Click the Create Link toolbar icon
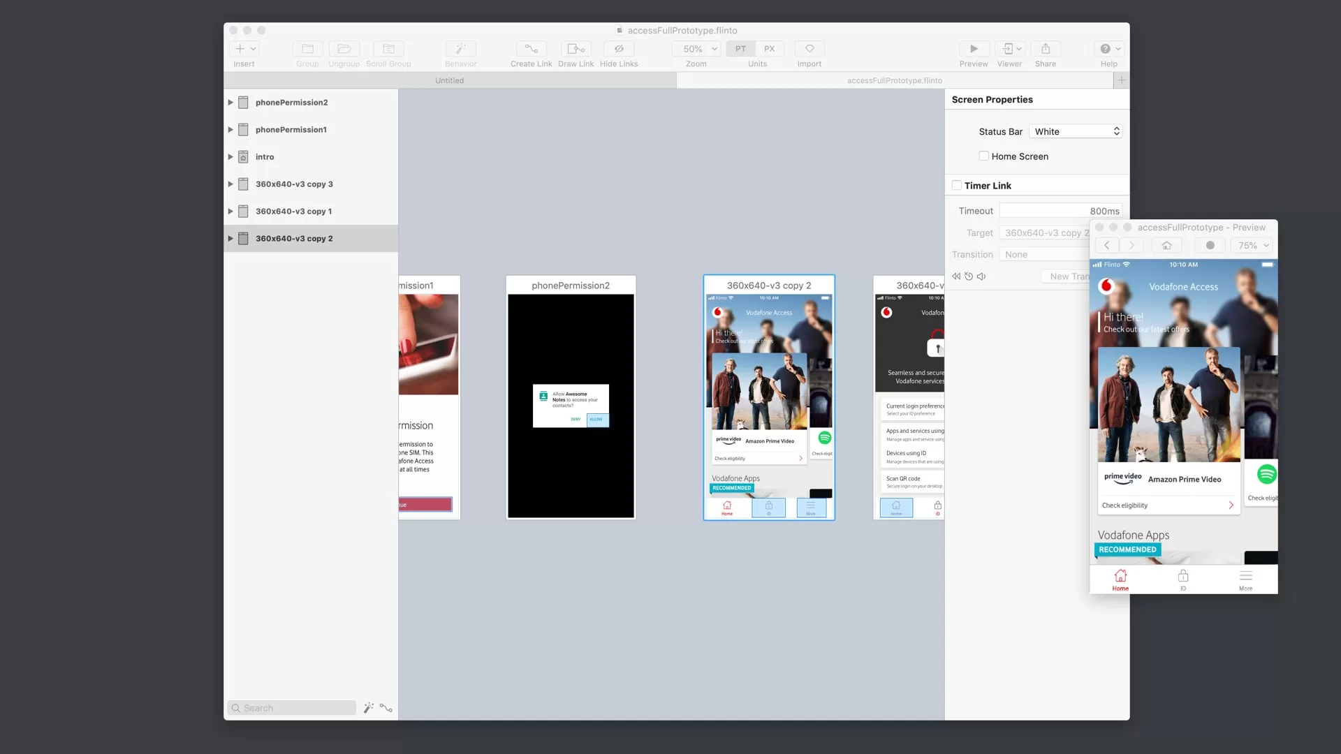This screenshot has width=1341, height=754. point(531,49)
